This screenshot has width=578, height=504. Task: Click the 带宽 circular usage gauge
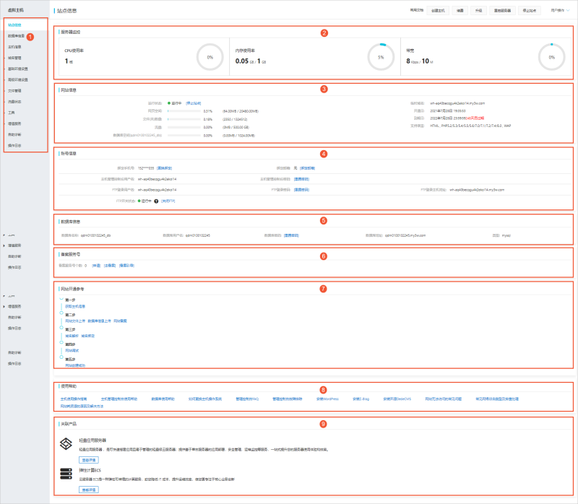click(552, 57)
